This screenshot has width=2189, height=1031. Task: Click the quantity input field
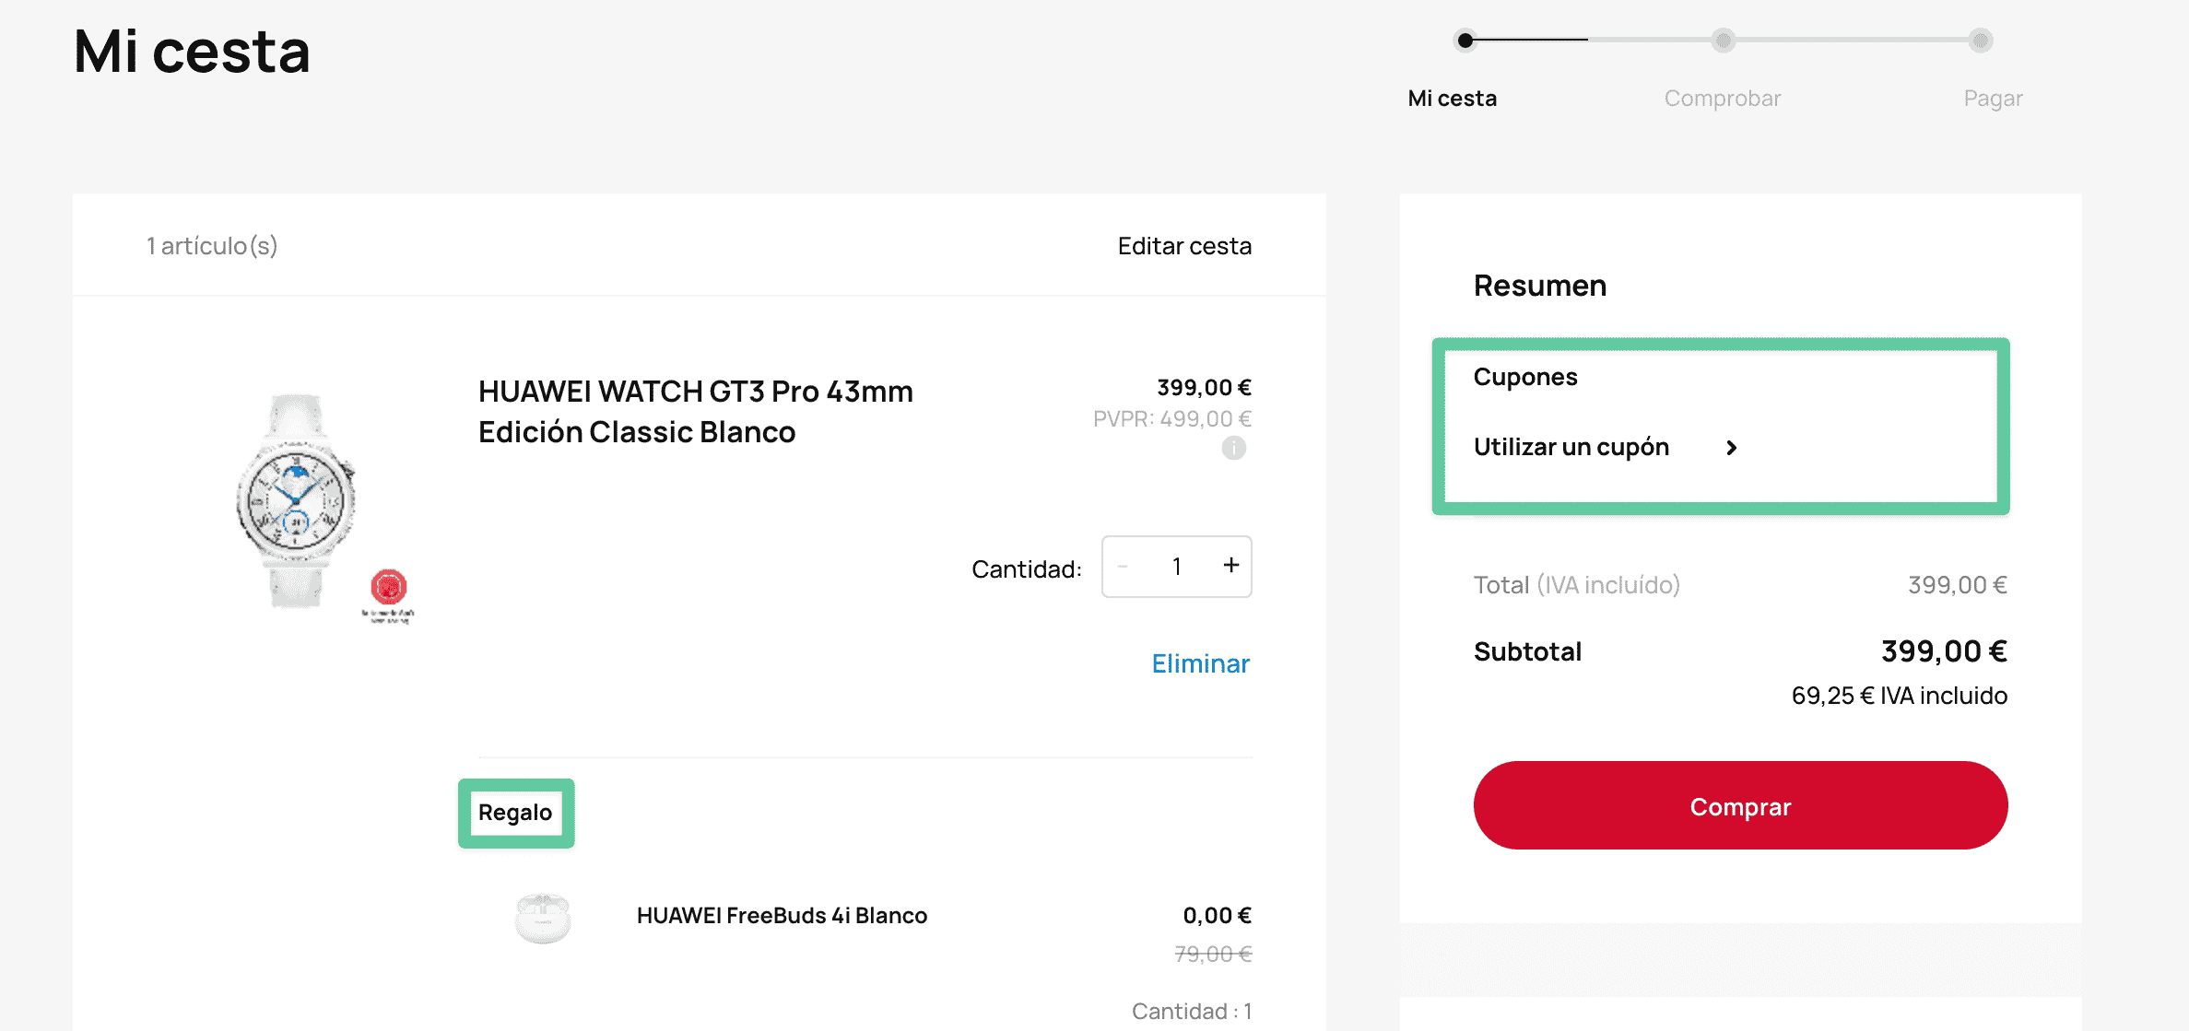1176,566
